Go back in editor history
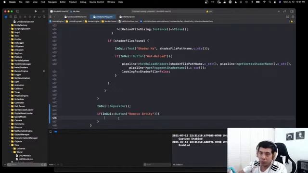The image size is (308, 173). (55, 17)
